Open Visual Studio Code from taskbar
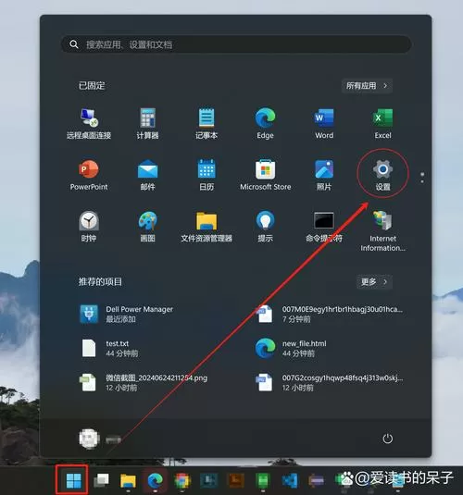 [x=290, y=480]
